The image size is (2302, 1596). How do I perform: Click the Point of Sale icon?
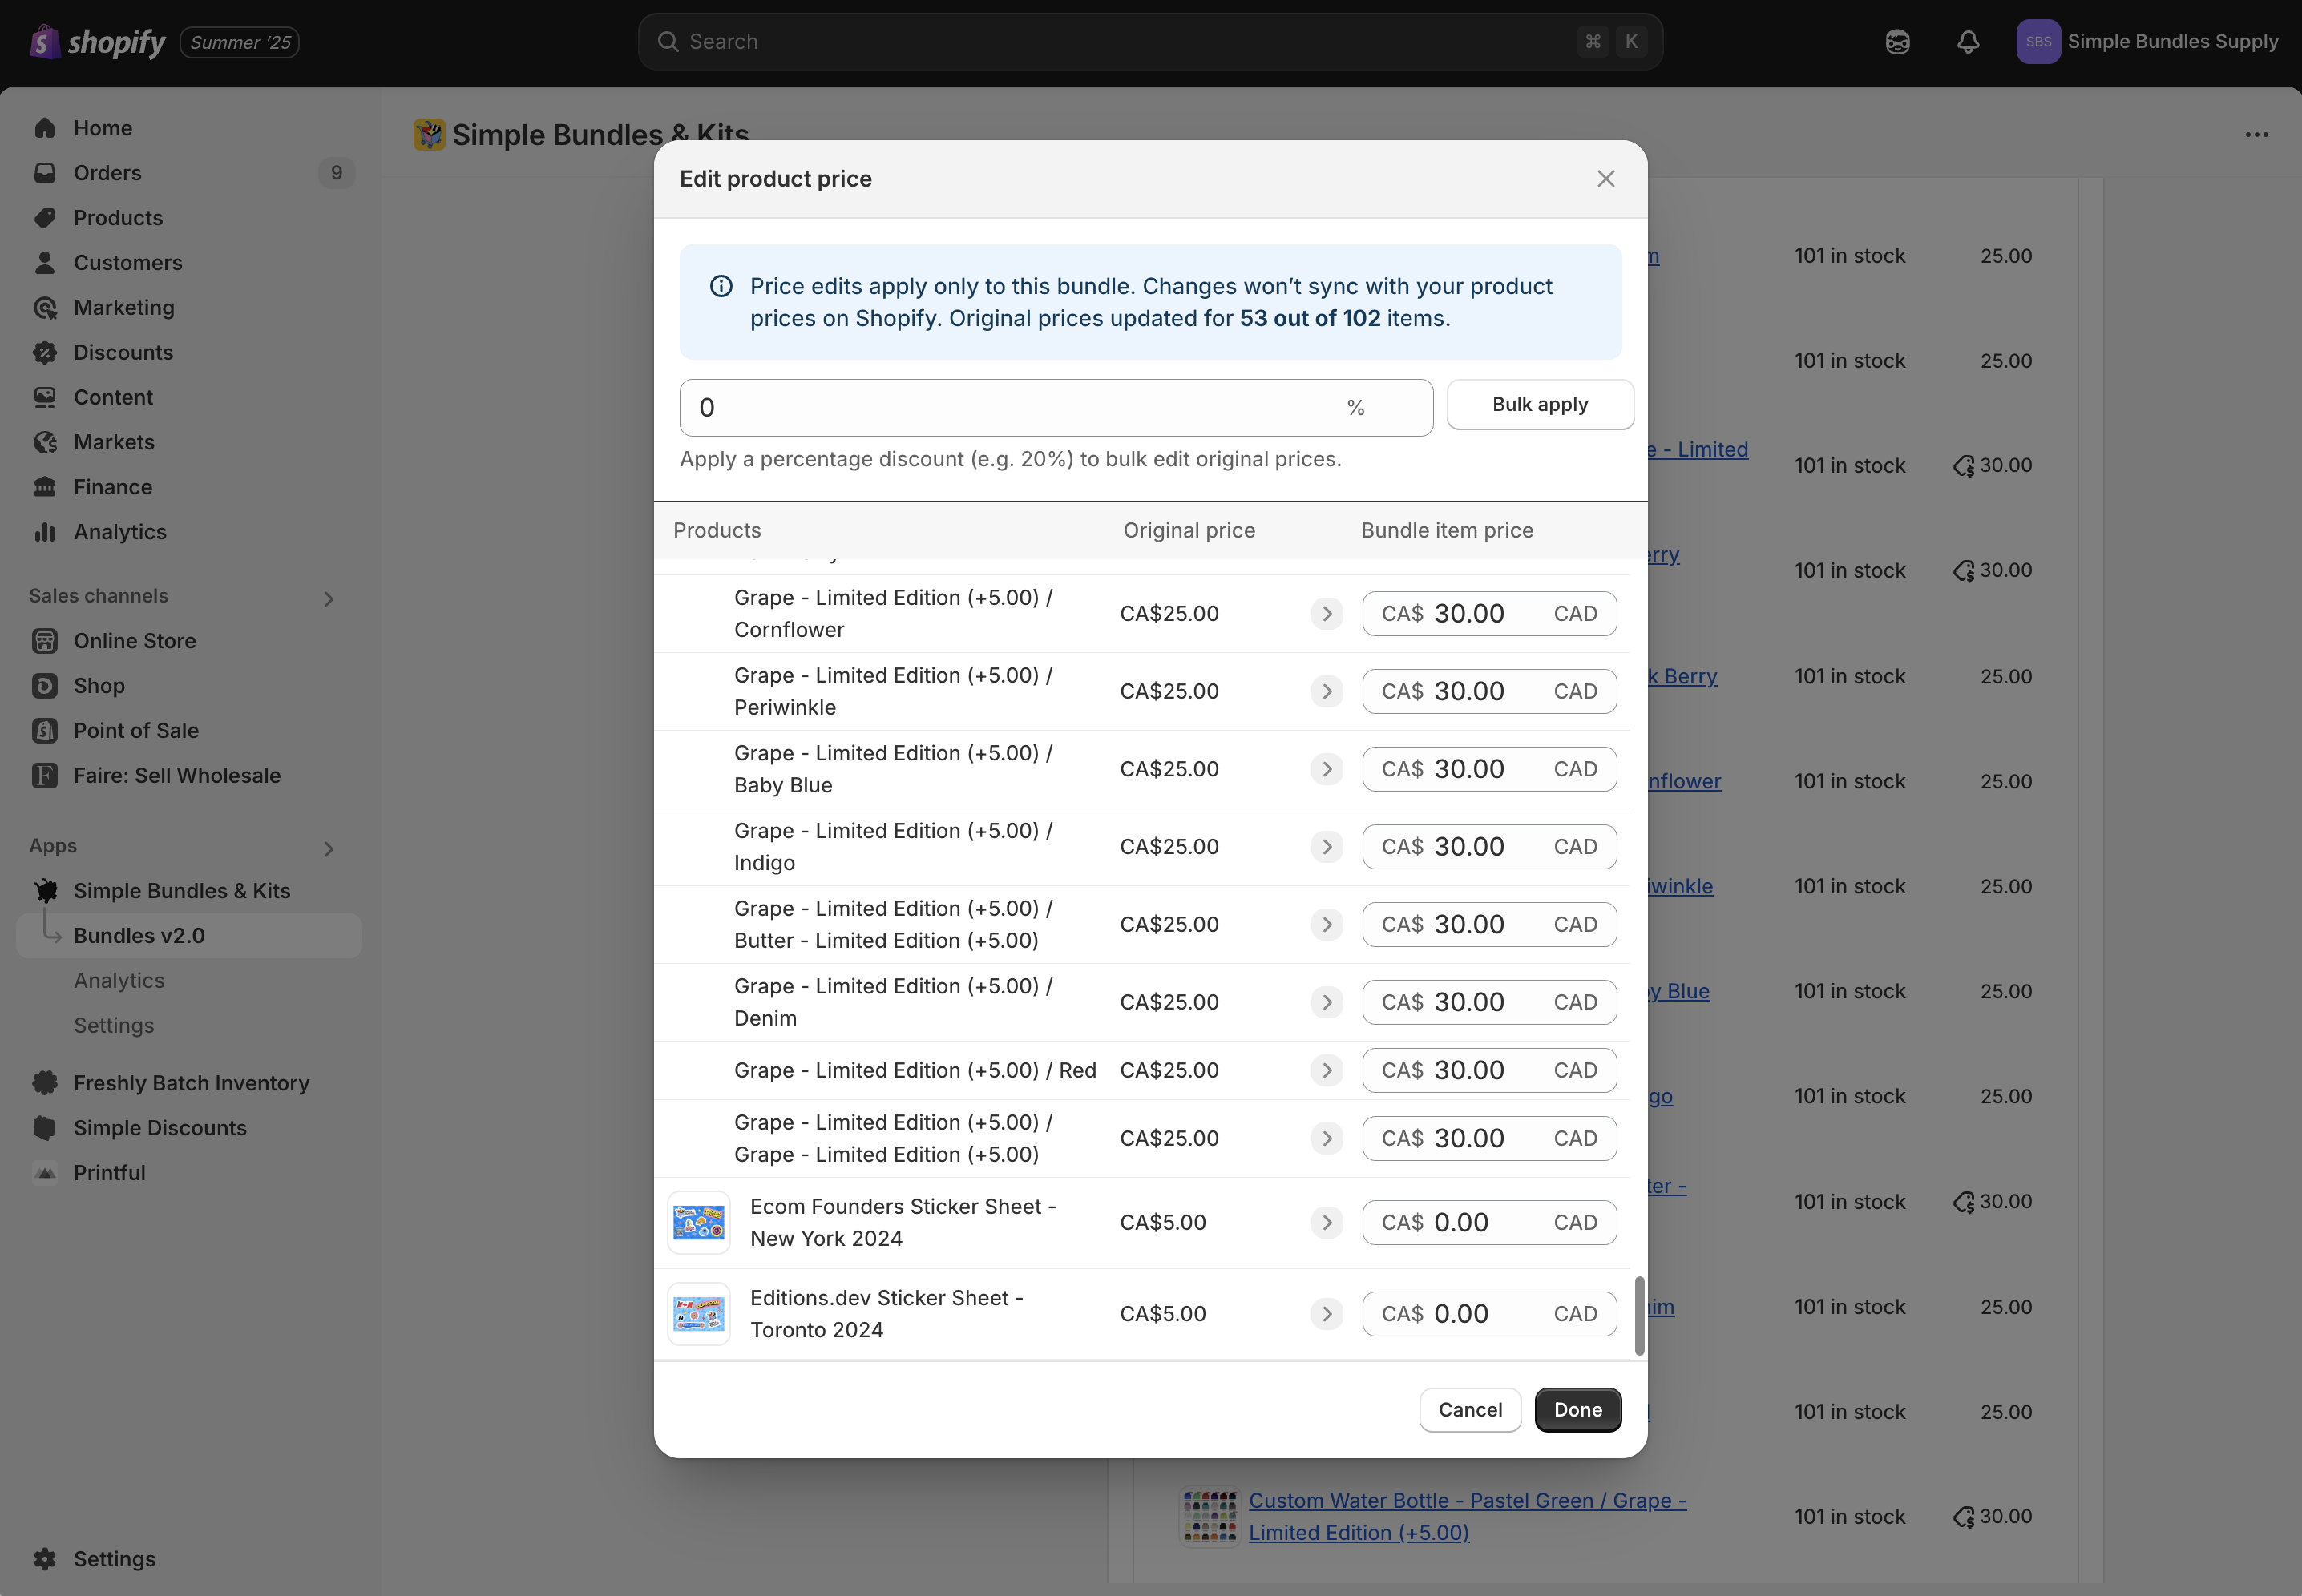click(45, 731)
